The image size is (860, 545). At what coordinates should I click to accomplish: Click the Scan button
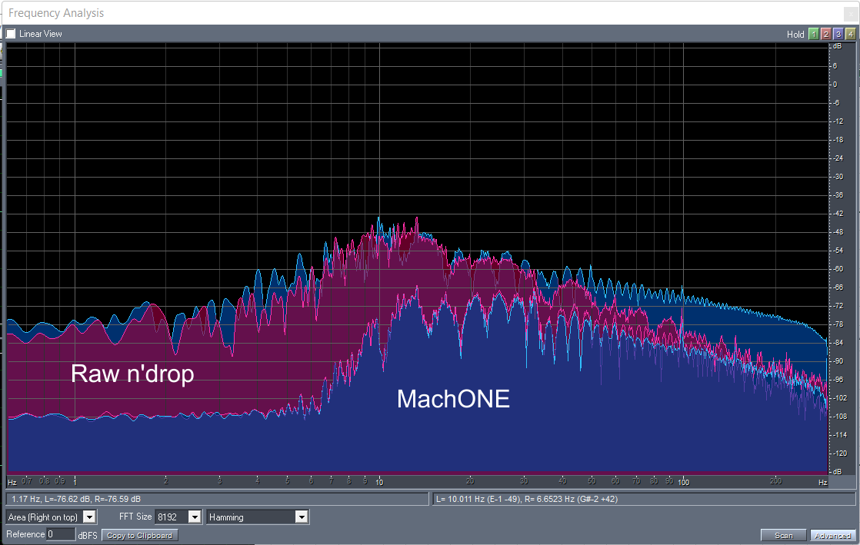coord(783,535)
